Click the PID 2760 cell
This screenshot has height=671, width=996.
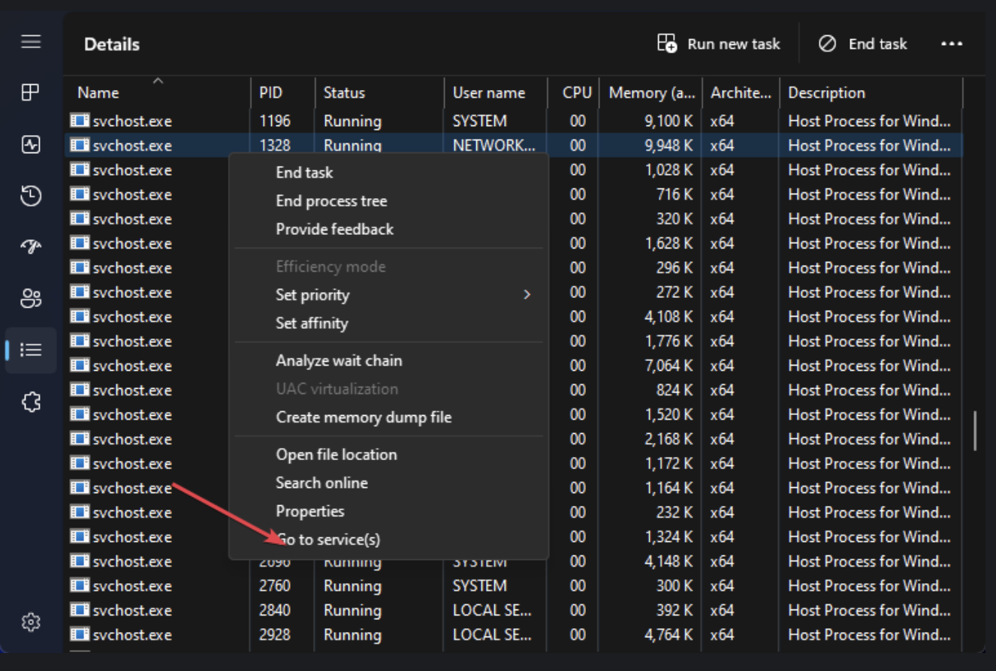click(x=275, y=585)
